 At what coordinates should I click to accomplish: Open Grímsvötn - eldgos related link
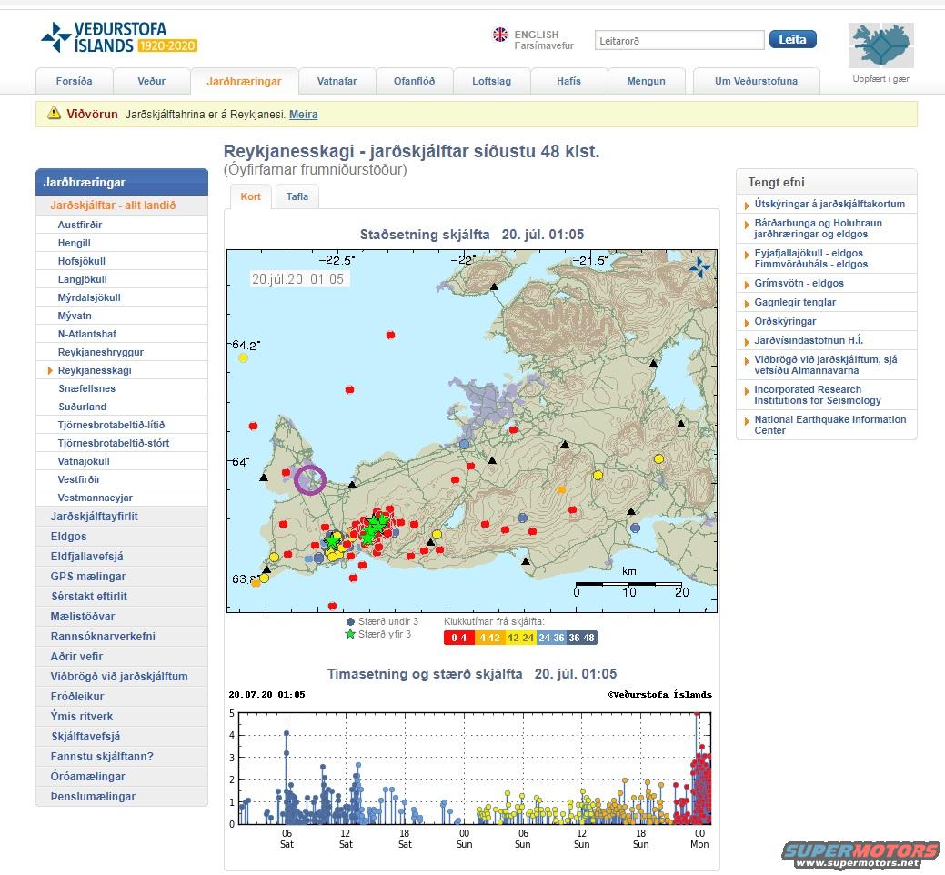pos(799,283)
